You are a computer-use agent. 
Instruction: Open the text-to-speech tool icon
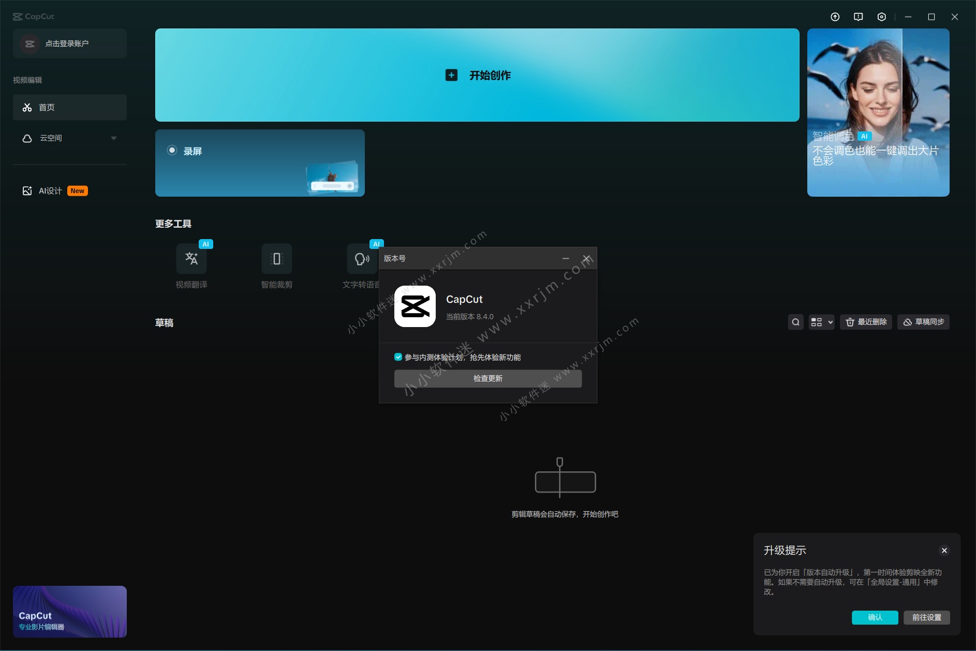(362, 259)
